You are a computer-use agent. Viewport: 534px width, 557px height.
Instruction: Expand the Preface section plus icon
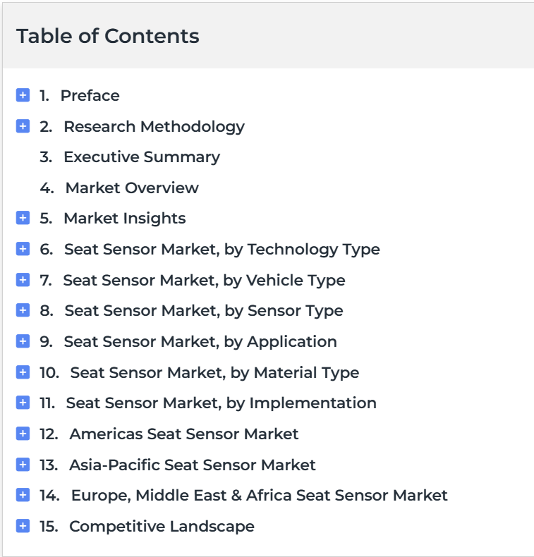click(23, 95)
